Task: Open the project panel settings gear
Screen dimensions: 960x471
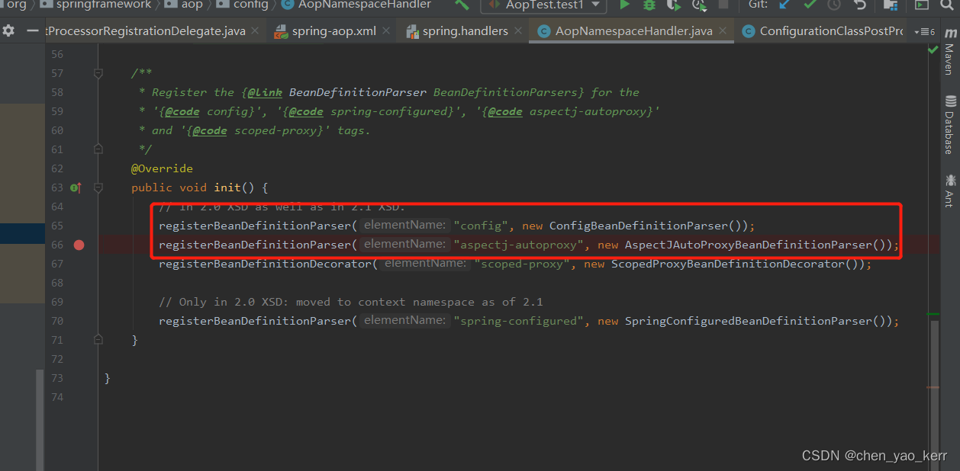Action: [8, 31]
